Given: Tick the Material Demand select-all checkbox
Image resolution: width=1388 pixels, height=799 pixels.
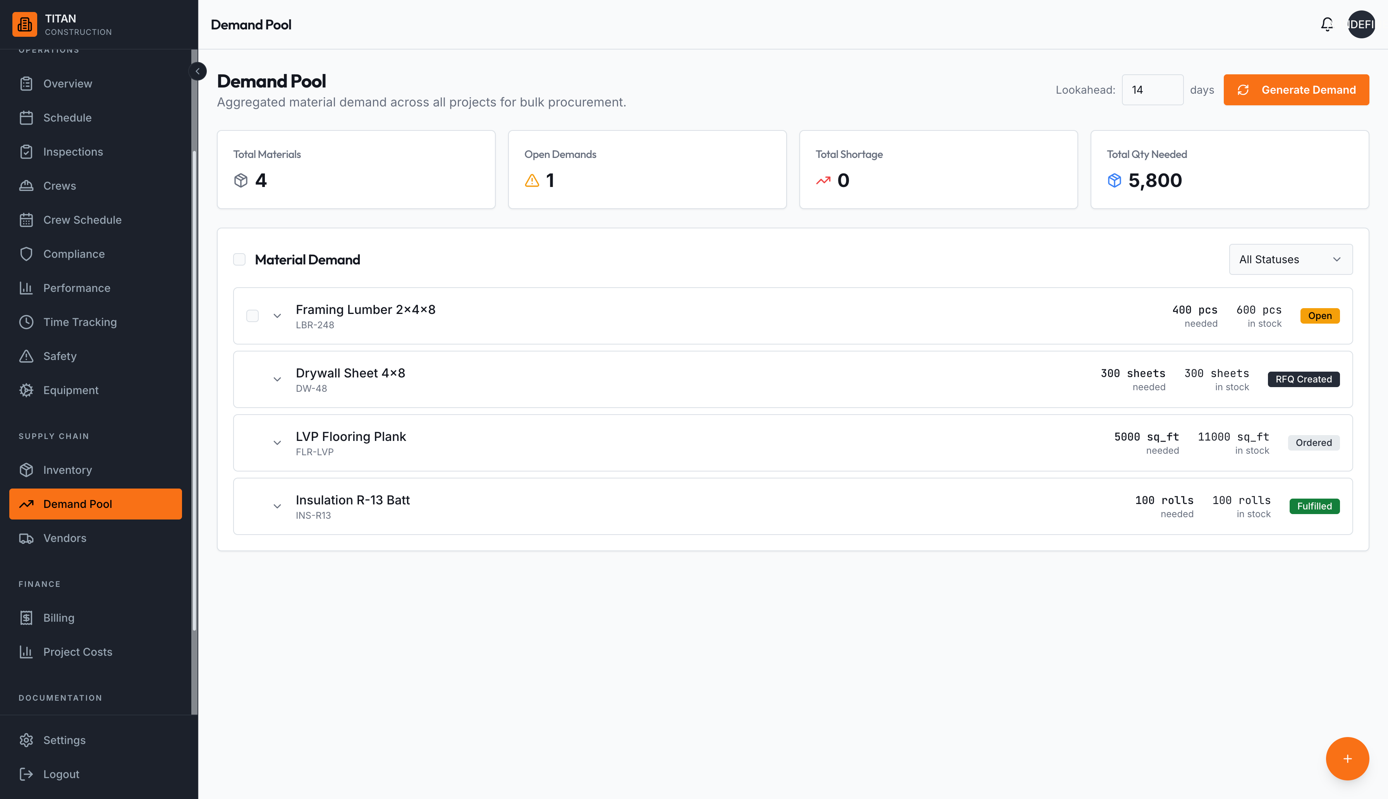Looking at the screenshot, I should [239, 260].
